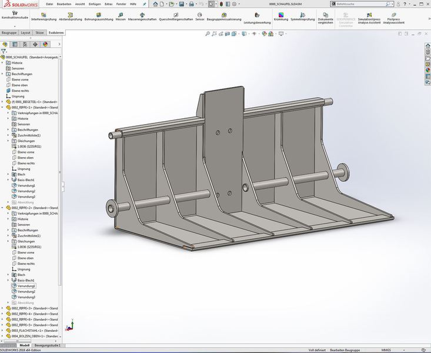Launch FloXpress Analyseassistent
This screenshot has height=353, width=431.
coord(393,18)
